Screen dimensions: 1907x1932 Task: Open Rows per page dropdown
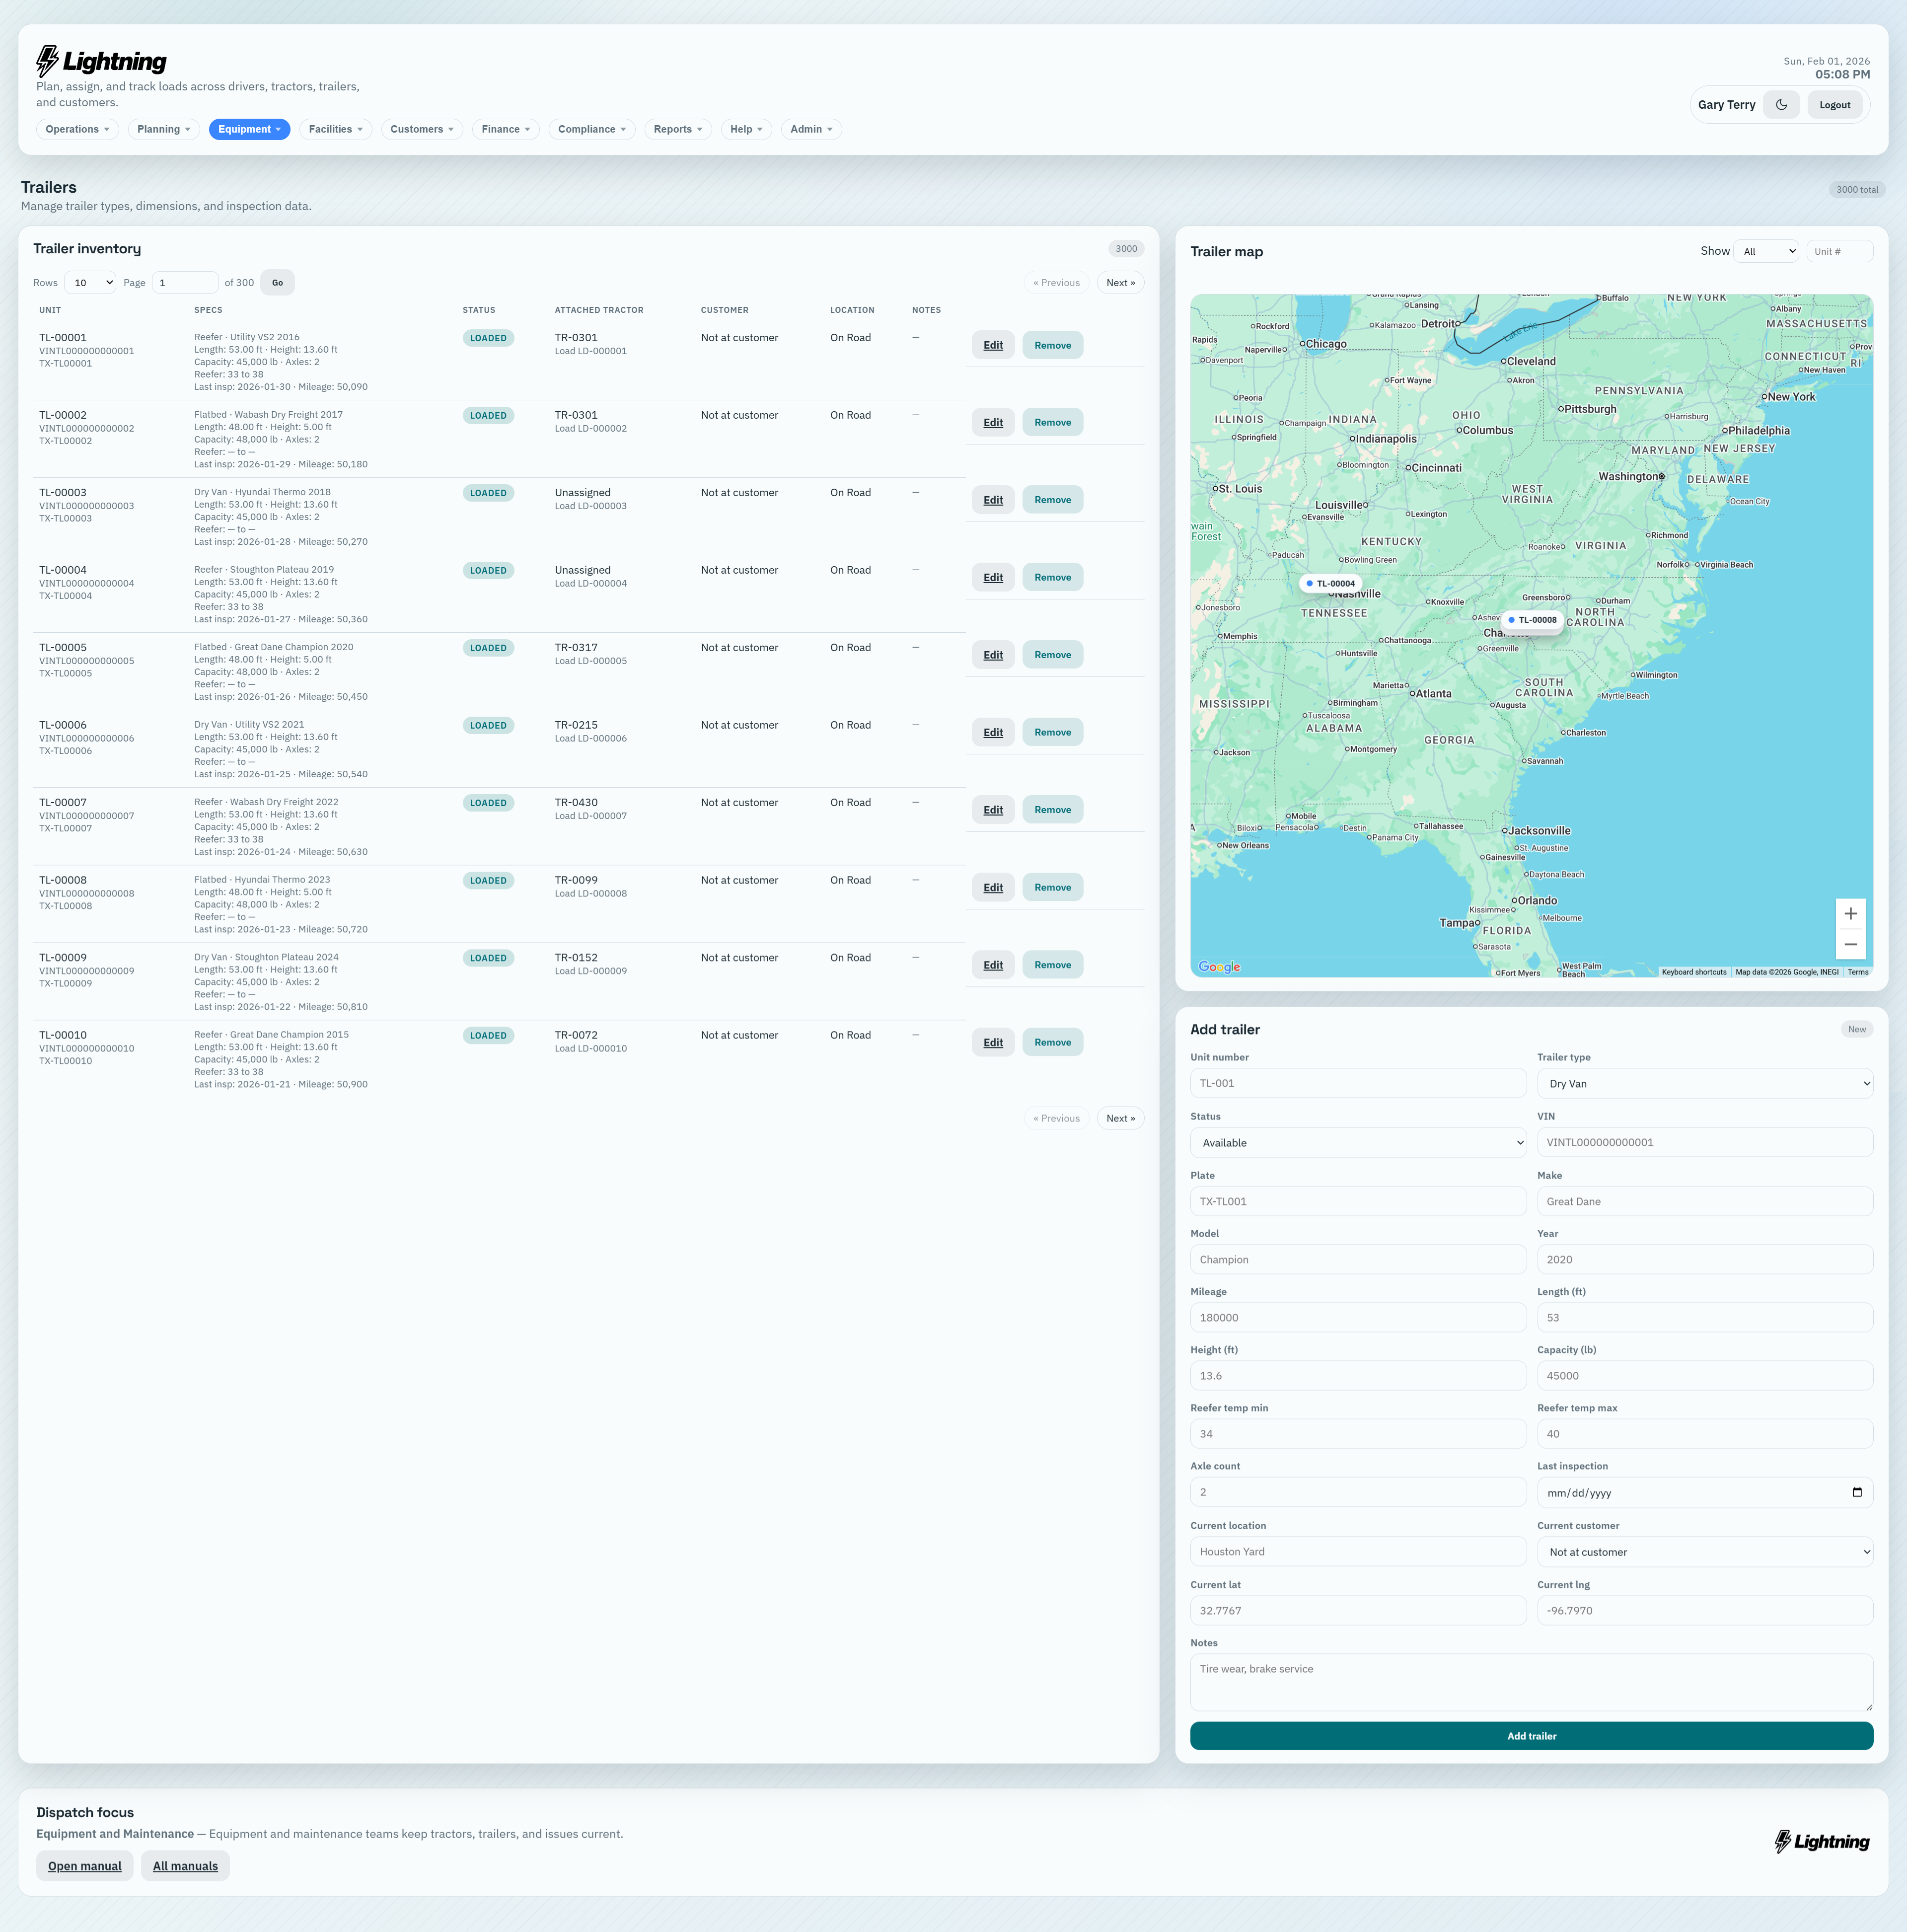point(90,283)
